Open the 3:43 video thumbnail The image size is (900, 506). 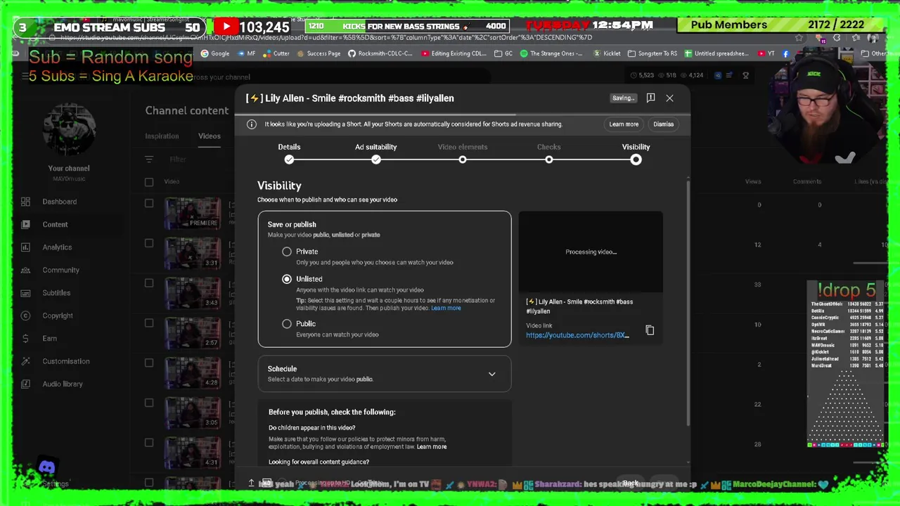click(193, 294)
